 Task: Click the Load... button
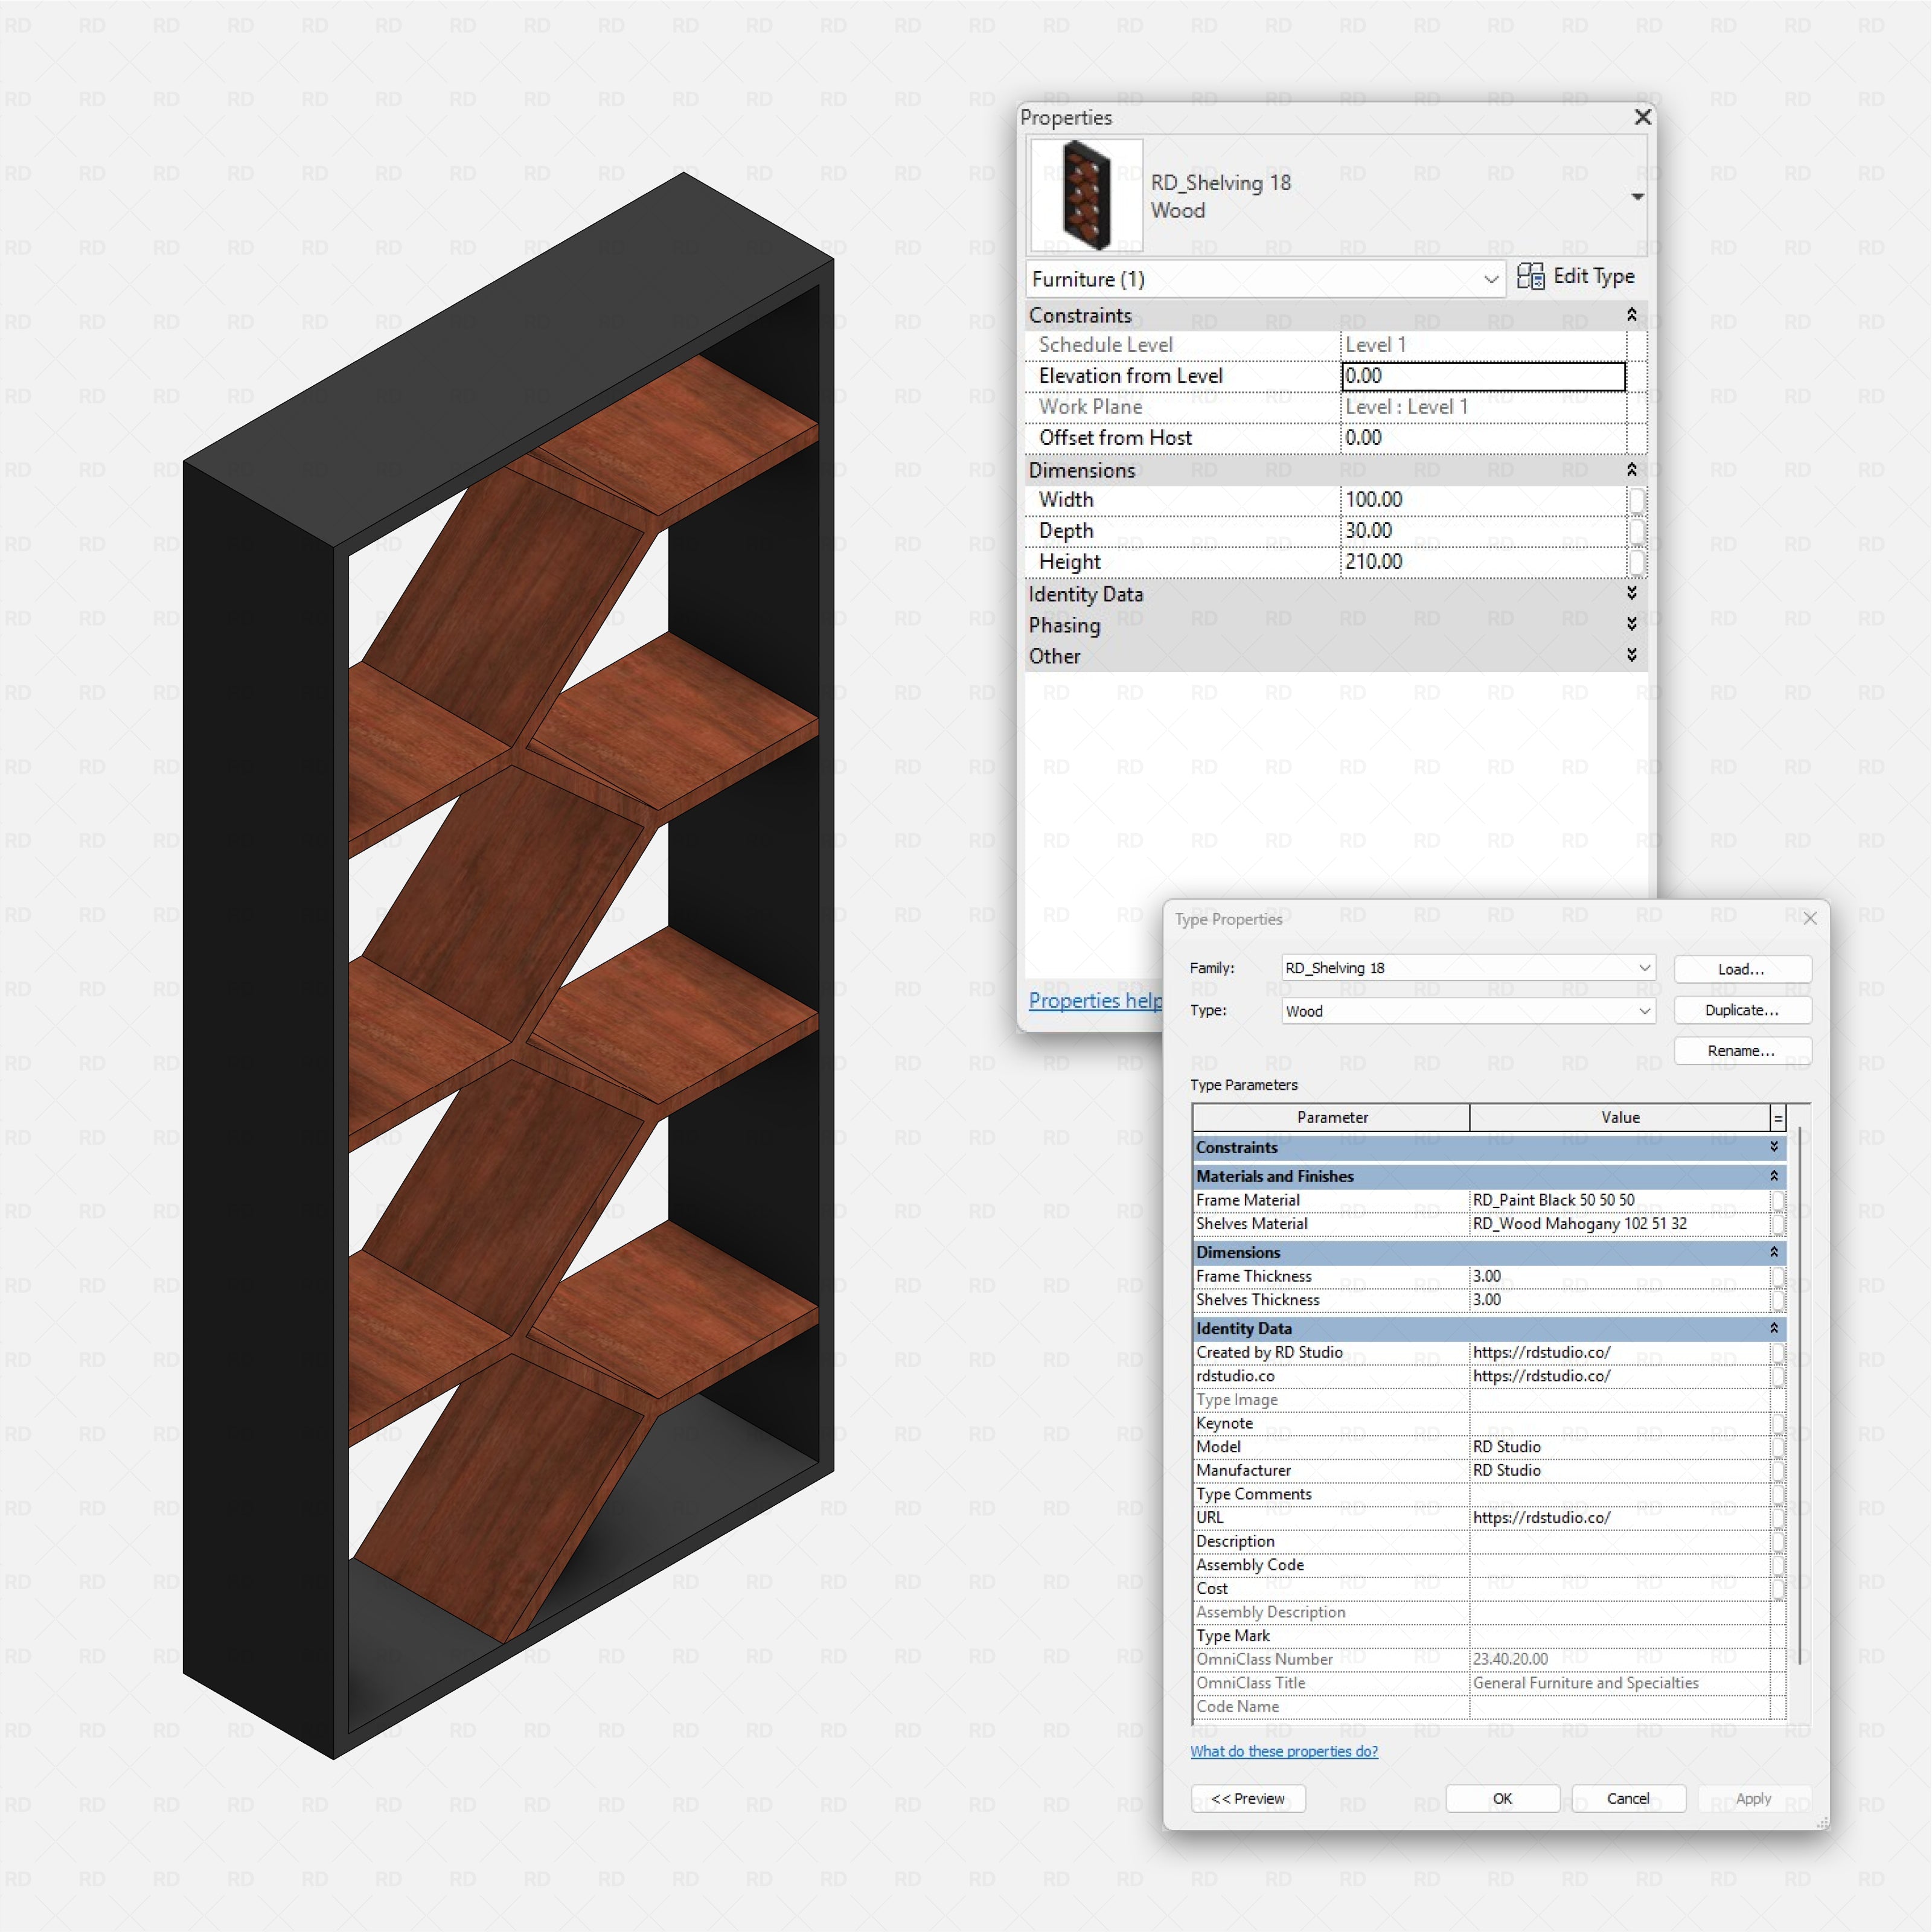1742,969
